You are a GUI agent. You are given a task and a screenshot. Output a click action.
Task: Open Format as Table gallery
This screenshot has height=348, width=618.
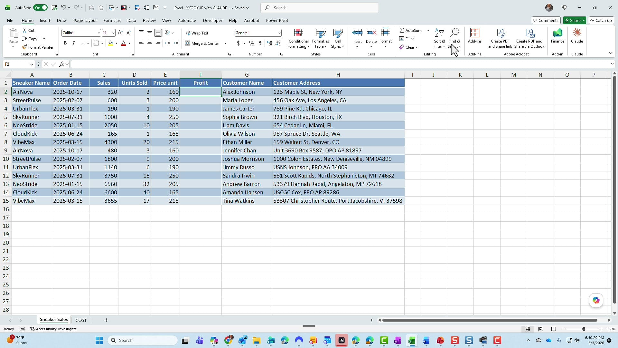click(320, 39)
